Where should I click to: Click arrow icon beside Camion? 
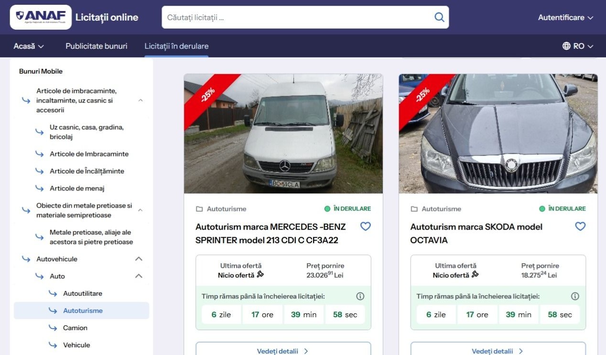click(x=53, y=328)
